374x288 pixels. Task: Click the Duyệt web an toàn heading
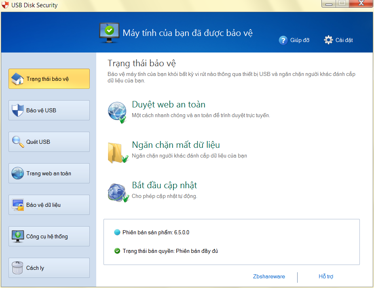[x=169, y=105]
